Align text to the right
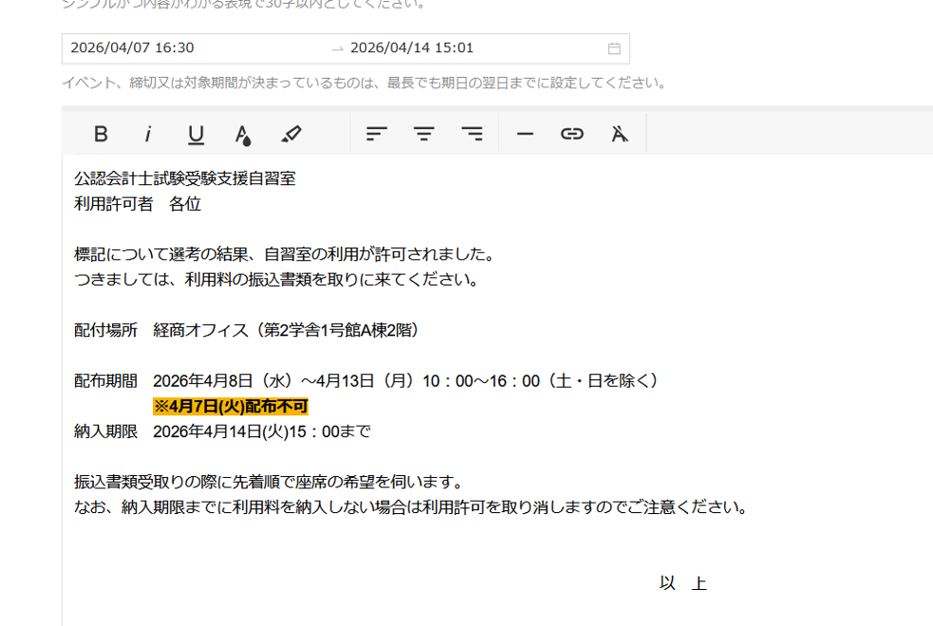This screenshot has height=626, width=933. (472, 134)
